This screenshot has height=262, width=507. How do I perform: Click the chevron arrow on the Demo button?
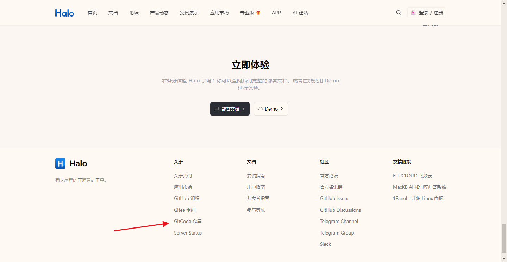pyautogui.click(x=282, y=109)
